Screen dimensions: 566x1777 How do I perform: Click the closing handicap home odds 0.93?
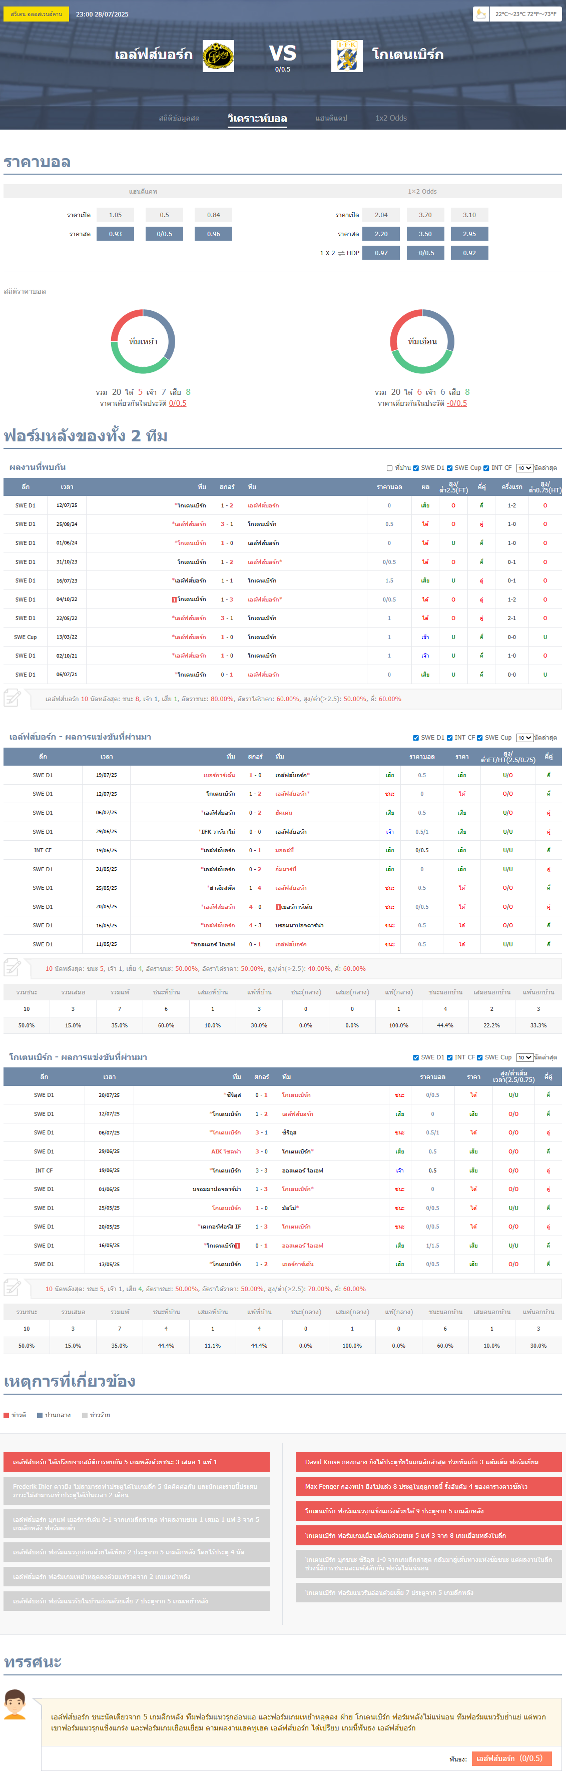coord(115,234)
